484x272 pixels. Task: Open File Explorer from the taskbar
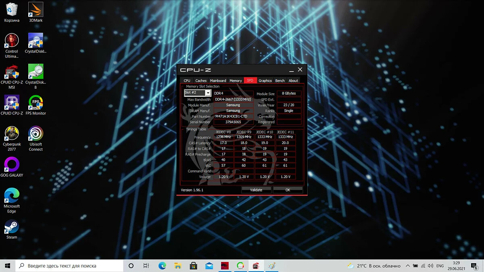(178, 266)
